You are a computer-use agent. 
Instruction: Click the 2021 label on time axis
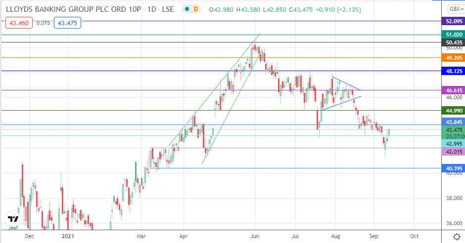coord(68,236)
